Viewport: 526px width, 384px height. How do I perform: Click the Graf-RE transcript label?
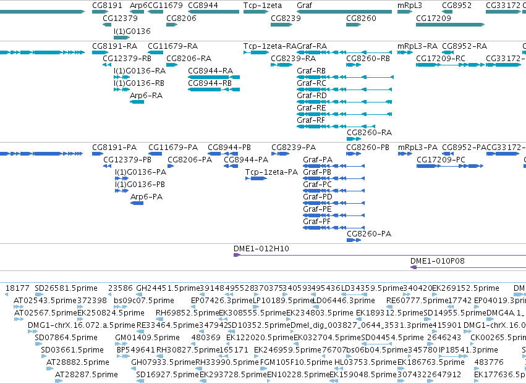(312, 108)
